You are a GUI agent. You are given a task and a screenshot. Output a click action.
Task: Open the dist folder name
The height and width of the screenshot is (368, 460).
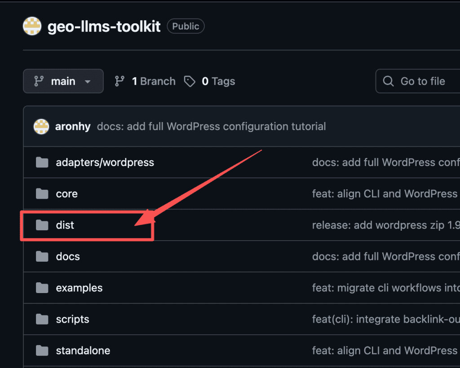[65, 225]
